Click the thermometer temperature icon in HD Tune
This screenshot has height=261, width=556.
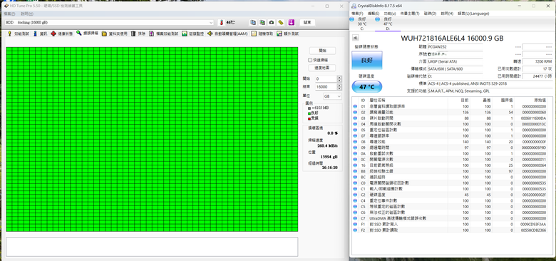pyautogui.click(x=221, y=22)
